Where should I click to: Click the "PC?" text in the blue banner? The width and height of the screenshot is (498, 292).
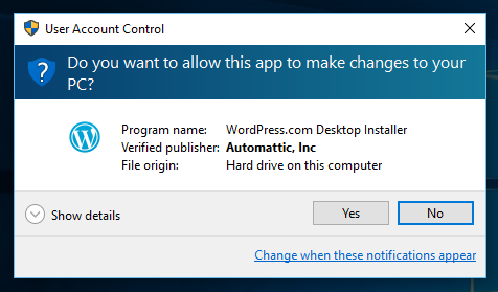81,84
